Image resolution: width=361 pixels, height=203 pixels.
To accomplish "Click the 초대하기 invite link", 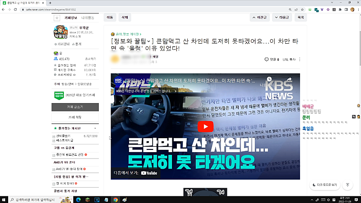I will pos(90,59).
